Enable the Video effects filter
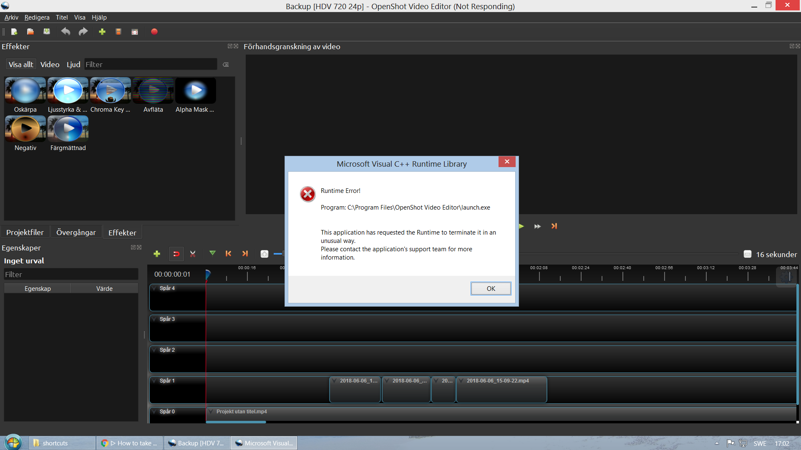This screenshot has width=801, height=450. click(x=49, y=64)
